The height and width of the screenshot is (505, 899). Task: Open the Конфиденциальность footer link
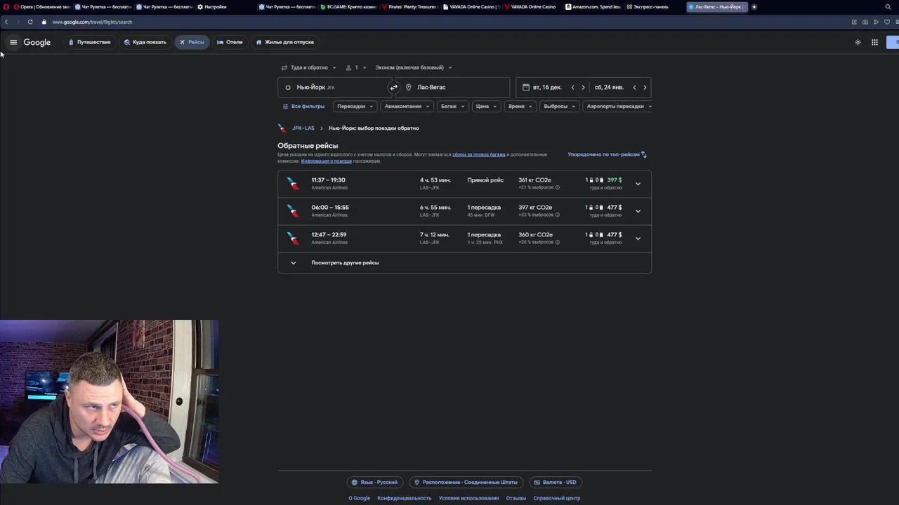[x=405, y=499]
